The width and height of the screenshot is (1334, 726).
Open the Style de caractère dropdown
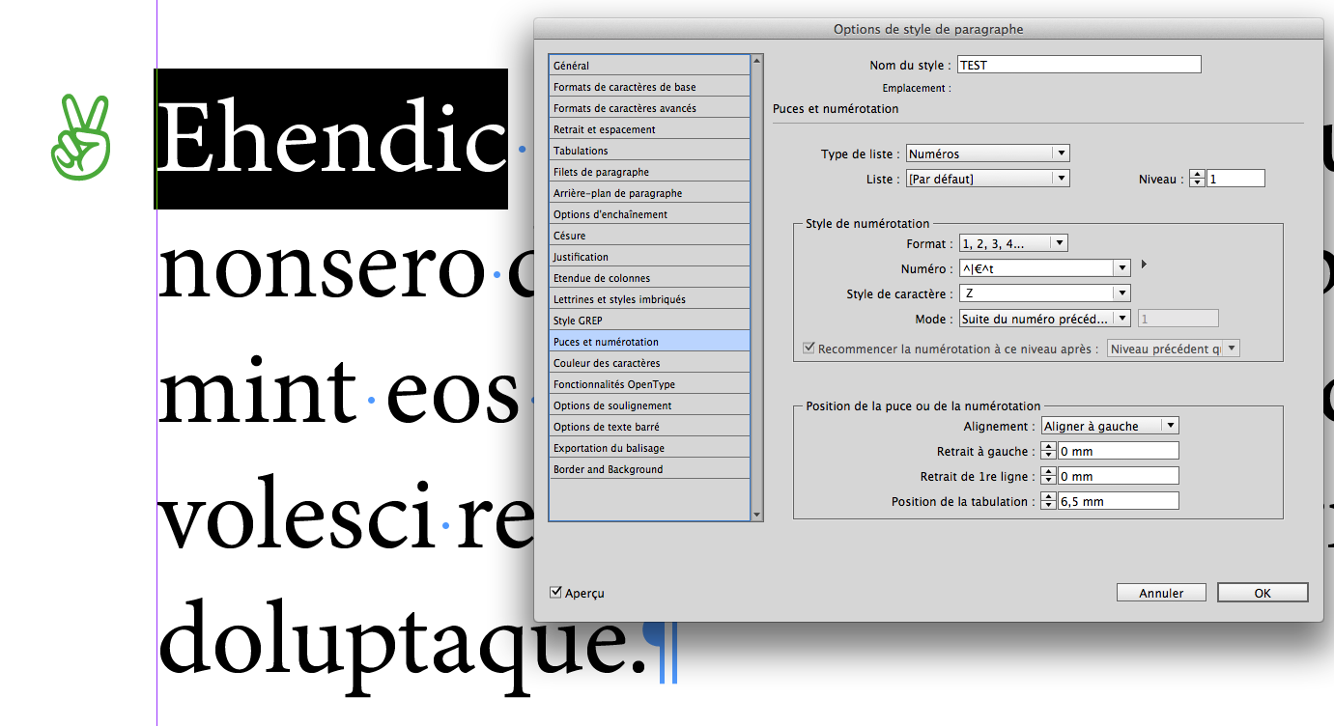click(x=1044, y=293)
